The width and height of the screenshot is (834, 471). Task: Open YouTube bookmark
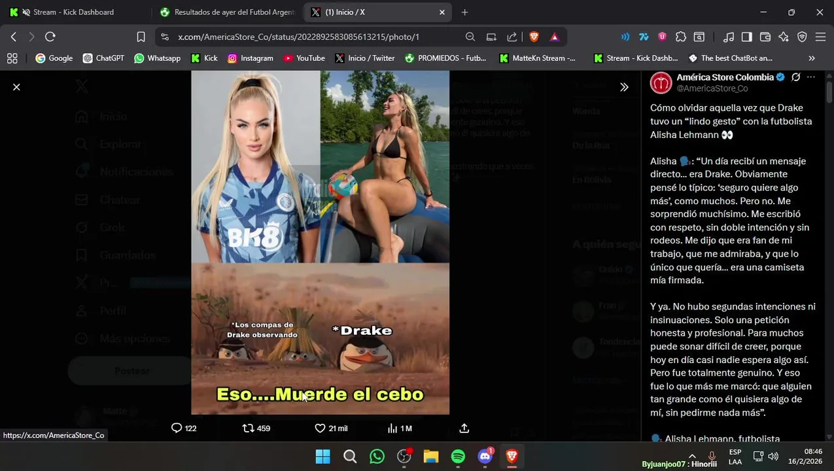[x=304, y=58]
